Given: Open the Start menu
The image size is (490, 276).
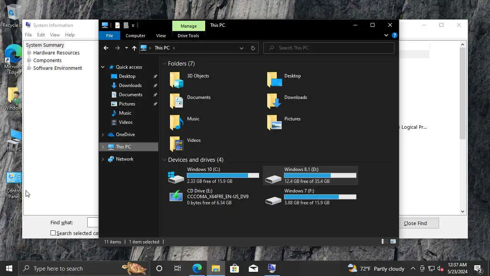Looking at the screenshot, I should click(9, 268).
